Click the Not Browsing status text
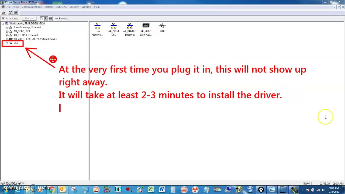The width and height of the screenshot is (345, 194). tap(61, 19)
